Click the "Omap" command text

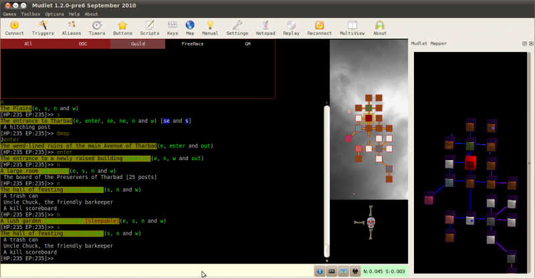tap(63, 133)
